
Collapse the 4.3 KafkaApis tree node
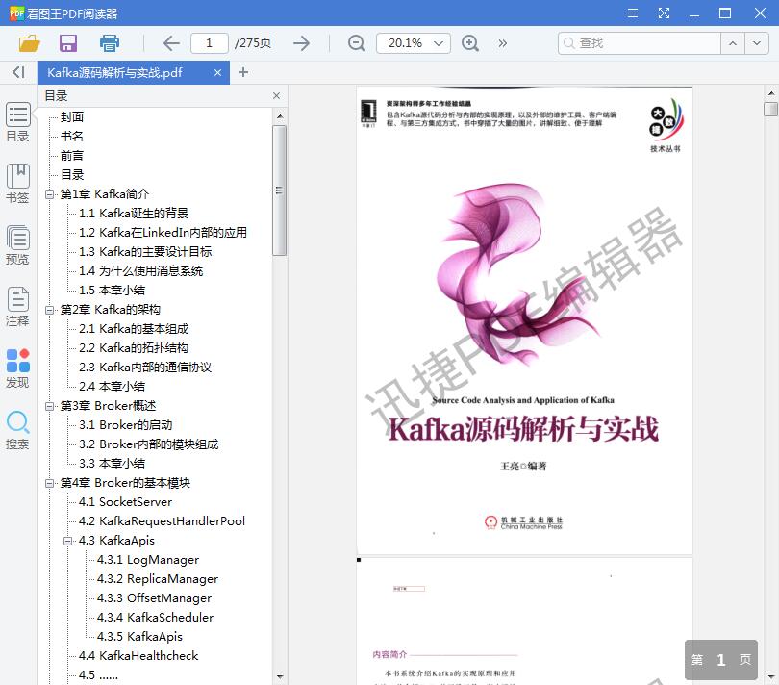coord(67,541)
